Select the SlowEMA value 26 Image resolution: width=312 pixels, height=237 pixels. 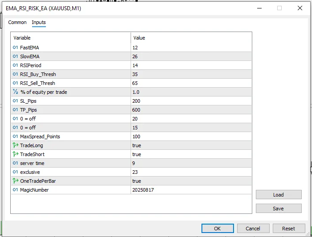pyautogui.click(x=135, y=56)
